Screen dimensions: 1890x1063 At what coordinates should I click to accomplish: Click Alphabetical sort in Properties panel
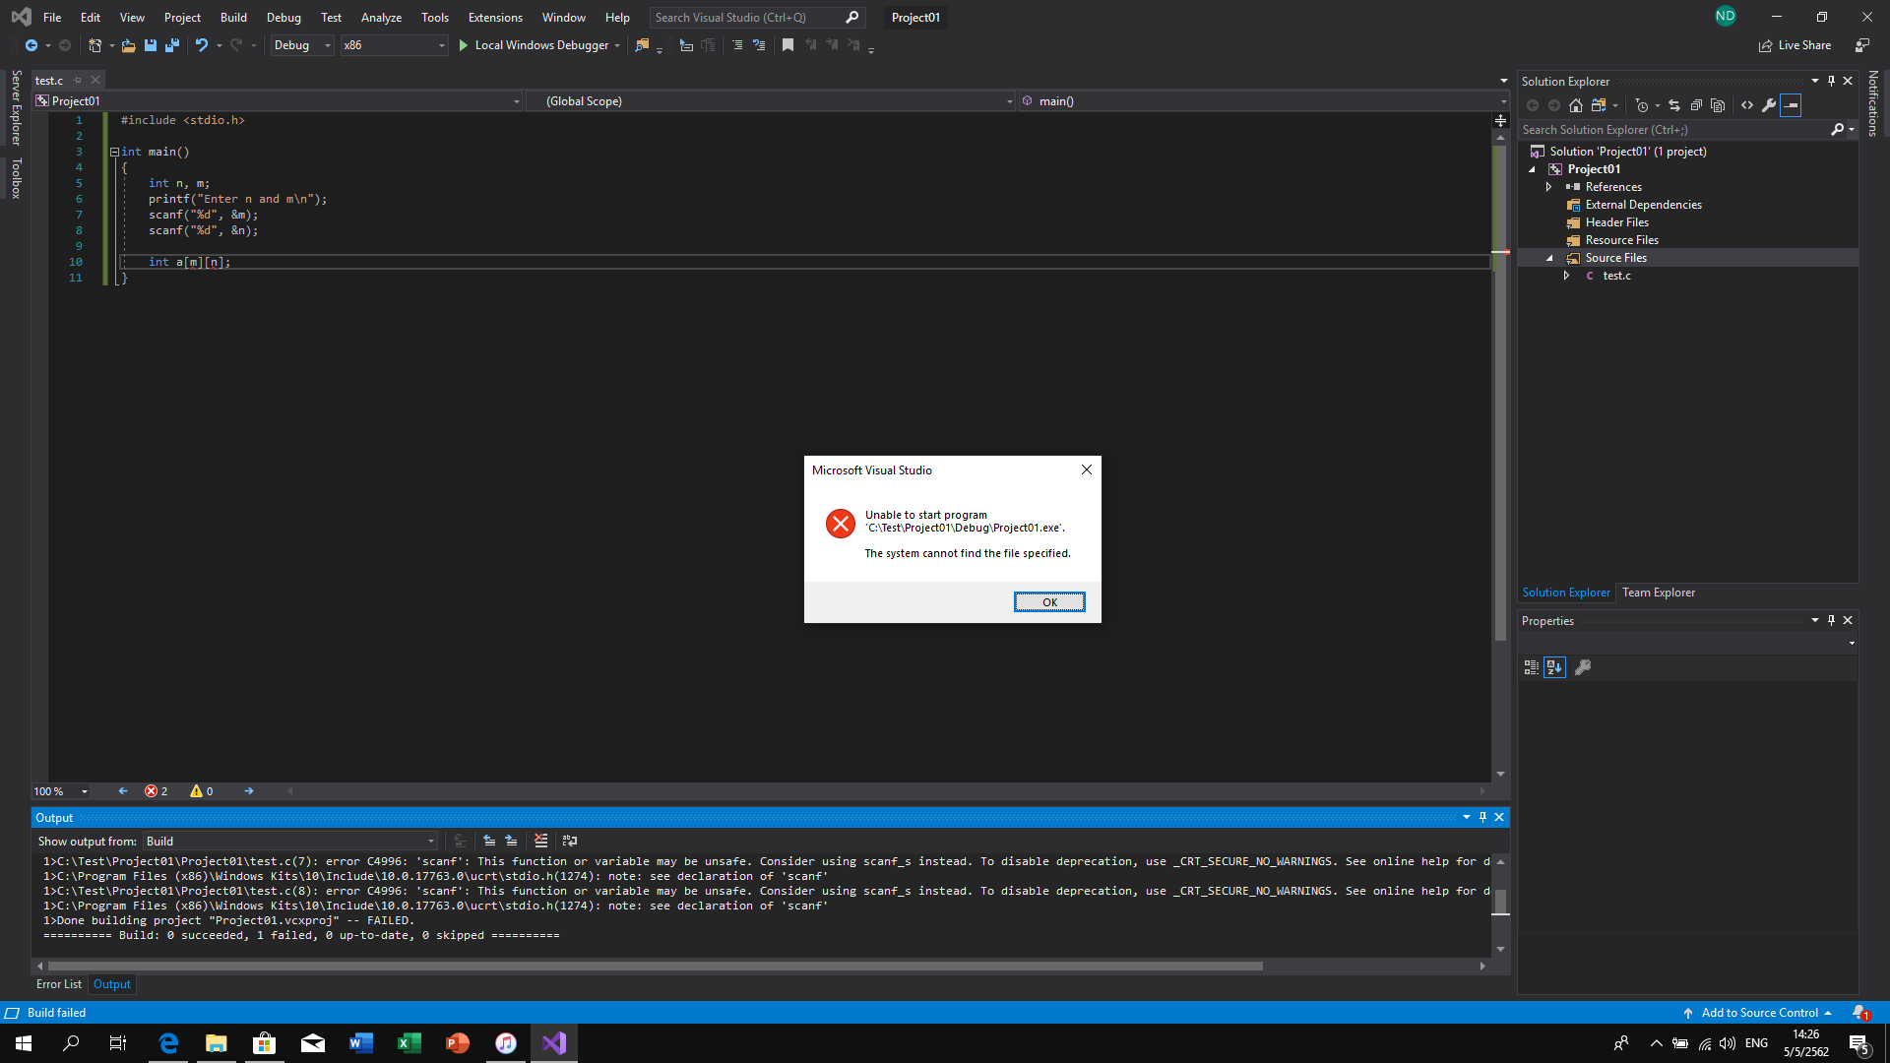click(x=1554, y=667)
